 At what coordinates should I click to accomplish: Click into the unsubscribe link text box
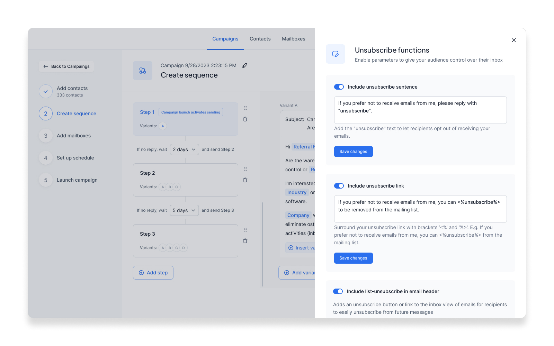click(420, 209)
